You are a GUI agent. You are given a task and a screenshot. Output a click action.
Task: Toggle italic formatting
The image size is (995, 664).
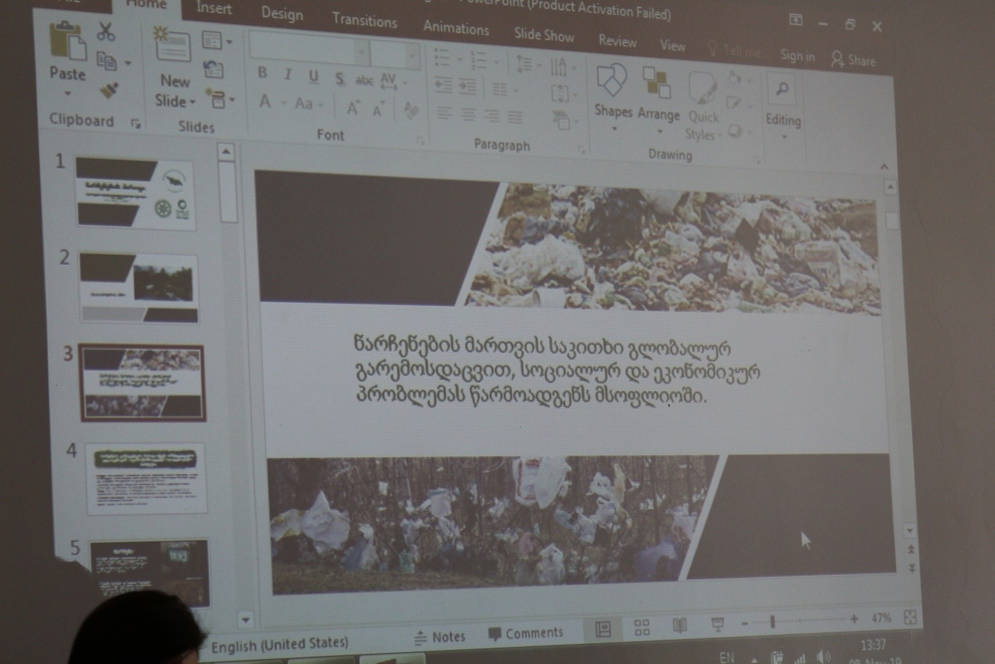[x=288, y=75]
